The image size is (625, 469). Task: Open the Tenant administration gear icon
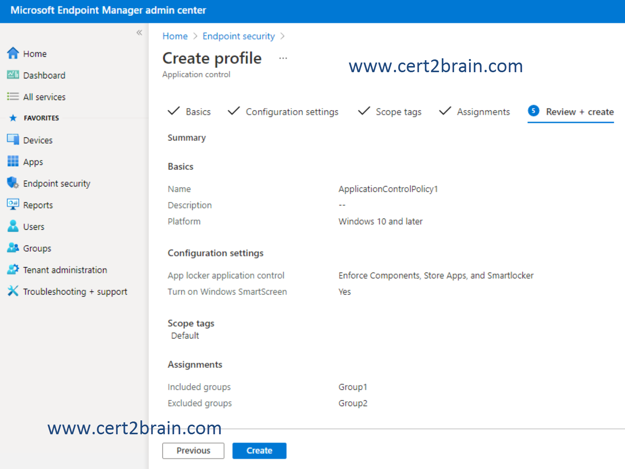pyautogui.click(x=13, y=269)
